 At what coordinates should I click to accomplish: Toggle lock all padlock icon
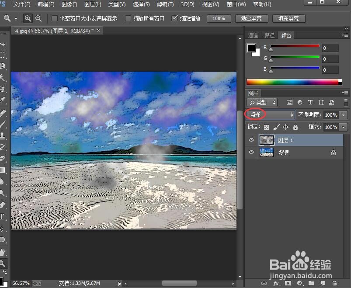[295, 127]
